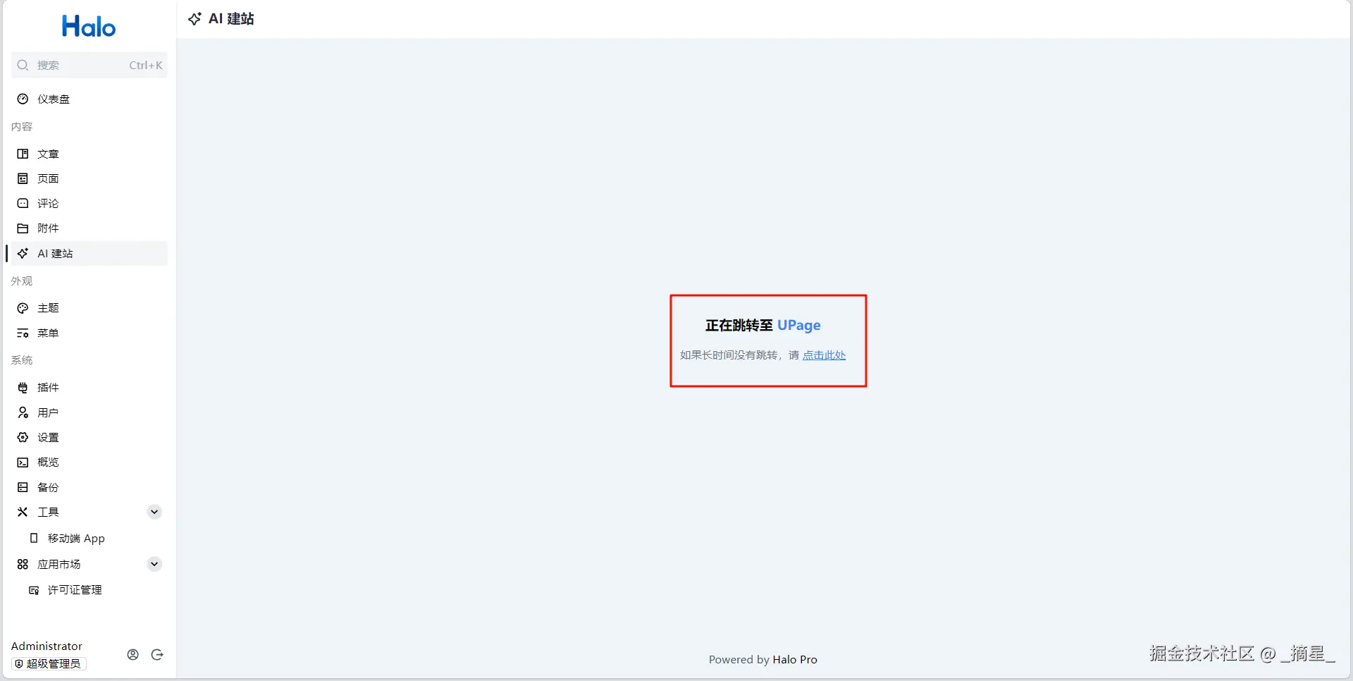Click the 页面 pages icon
This screenshot has width=1353, height=681.
23,178
